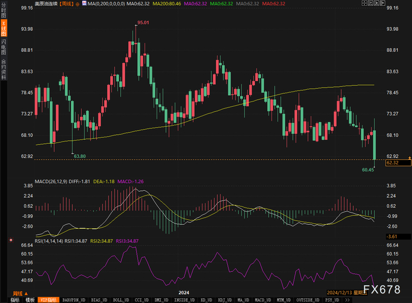Click the 95.01 high price label

click(x=143, y=22)
